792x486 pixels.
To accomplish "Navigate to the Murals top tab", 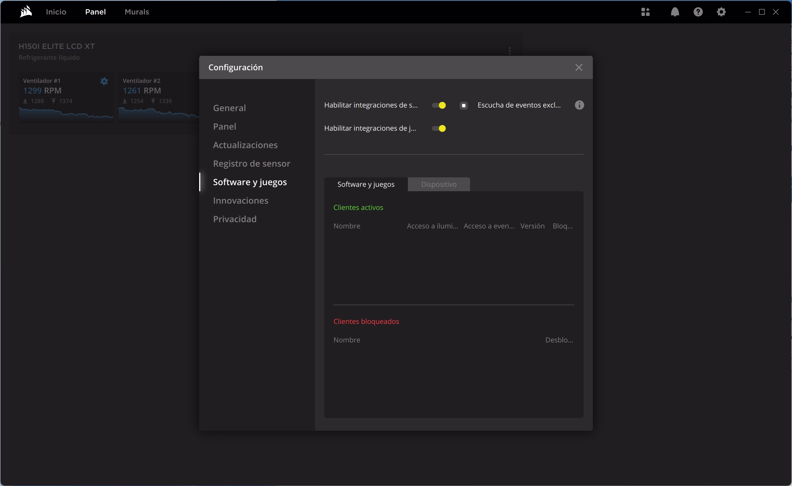I will 137,12.
